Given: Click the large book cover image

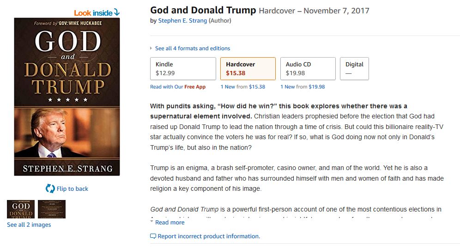Looking at the screenshot, I should tap(67, 97).
